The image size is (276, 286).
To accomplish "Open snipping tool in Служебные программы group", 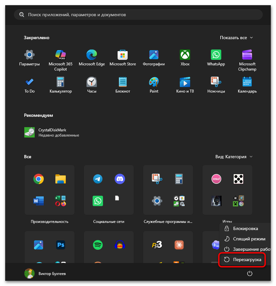I will (157, 179).
